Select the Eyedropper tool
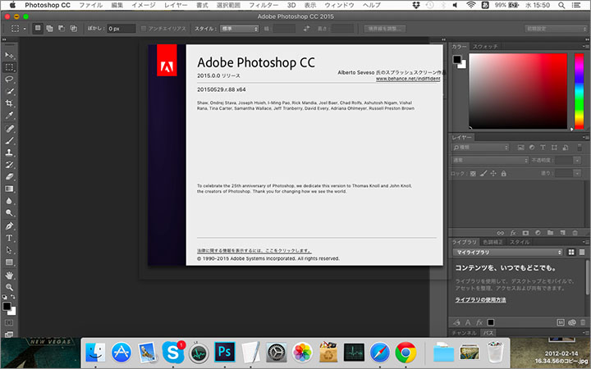The width and height of the screenshot is (591, 369). click(x=9, y=116)
